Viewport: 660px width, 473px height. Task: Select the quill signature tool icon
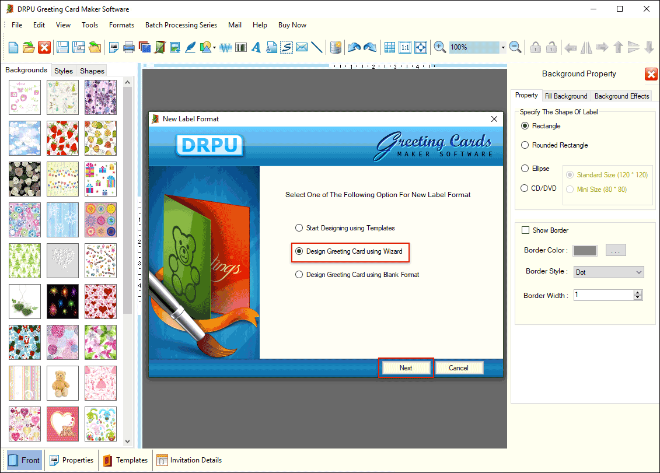click(x=190, y=47)
